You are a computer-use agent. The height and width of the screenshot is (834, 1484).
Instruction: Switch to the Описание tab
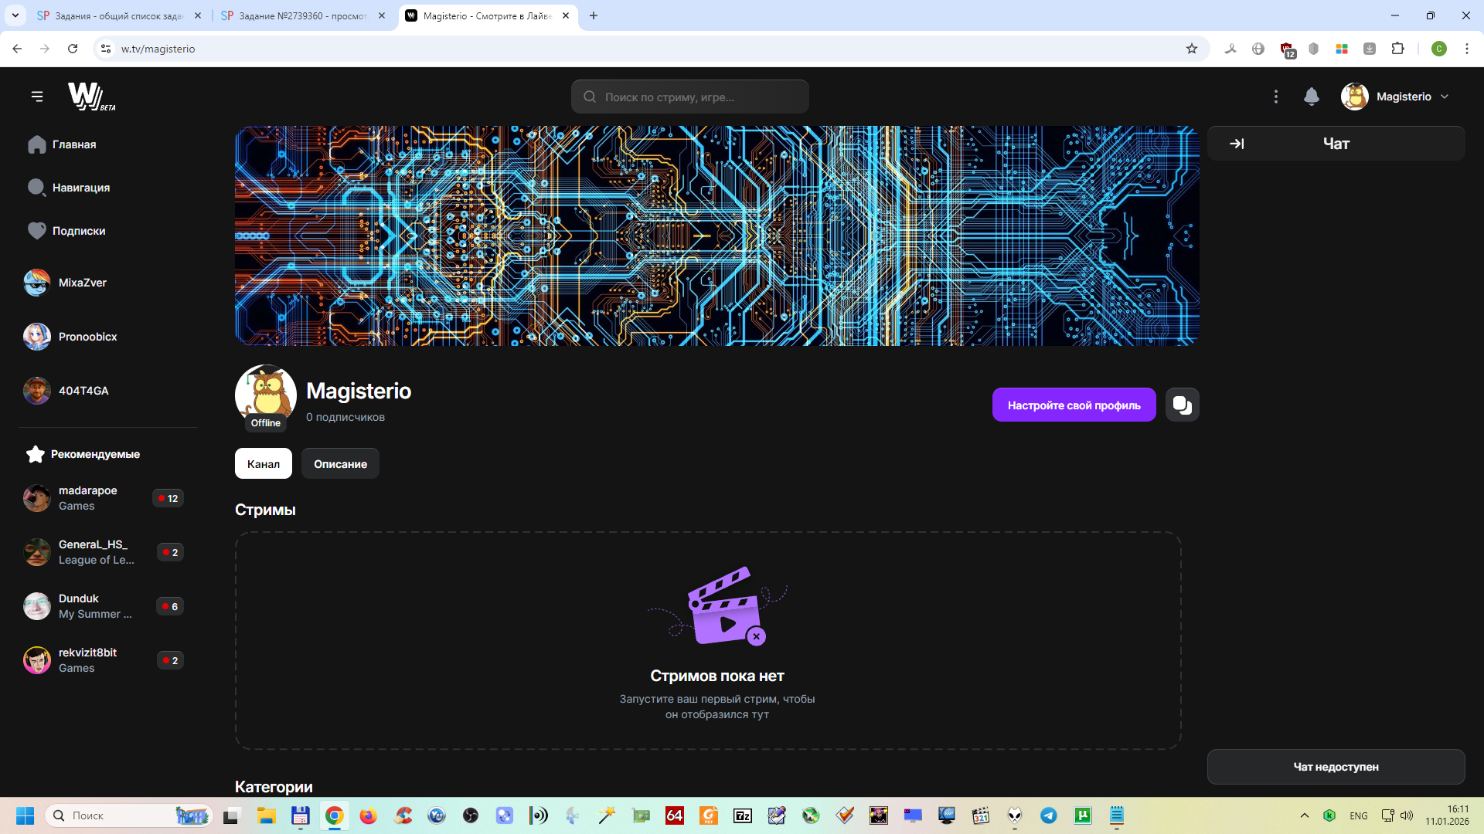[340, 464]
